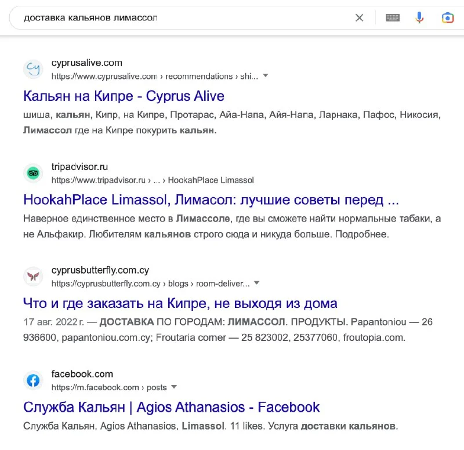The width and height of the screenshot is (464, 450).
Task: Open "Что и где заказать на Кипре" result
Action: (x=180, y=303)
